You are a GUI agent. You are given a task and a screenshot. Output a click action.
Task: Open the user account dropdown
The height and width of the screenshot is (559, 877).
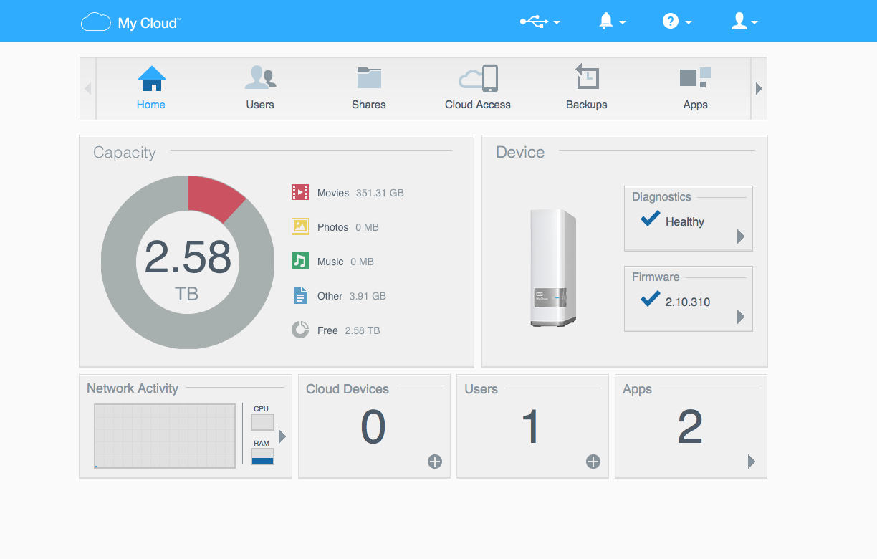click(744, 21)
